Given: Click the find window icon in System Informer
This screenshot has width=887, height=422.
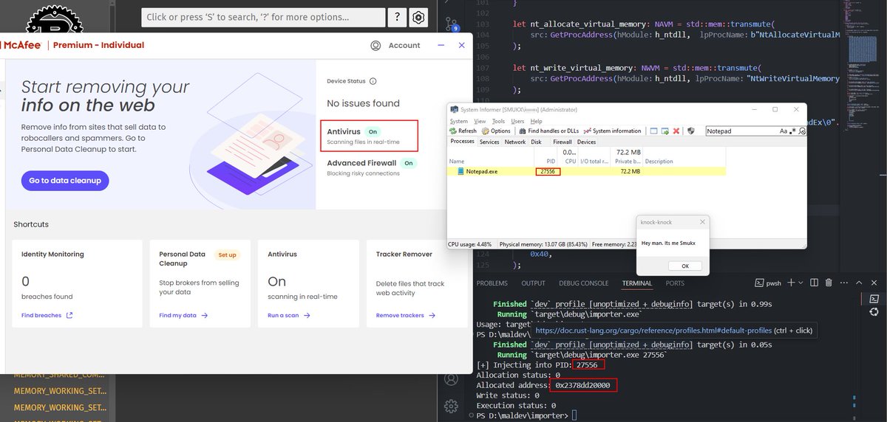Looking at the screenshot, I should (653, 131).
